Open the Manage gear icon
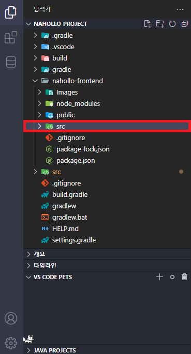 11,343
